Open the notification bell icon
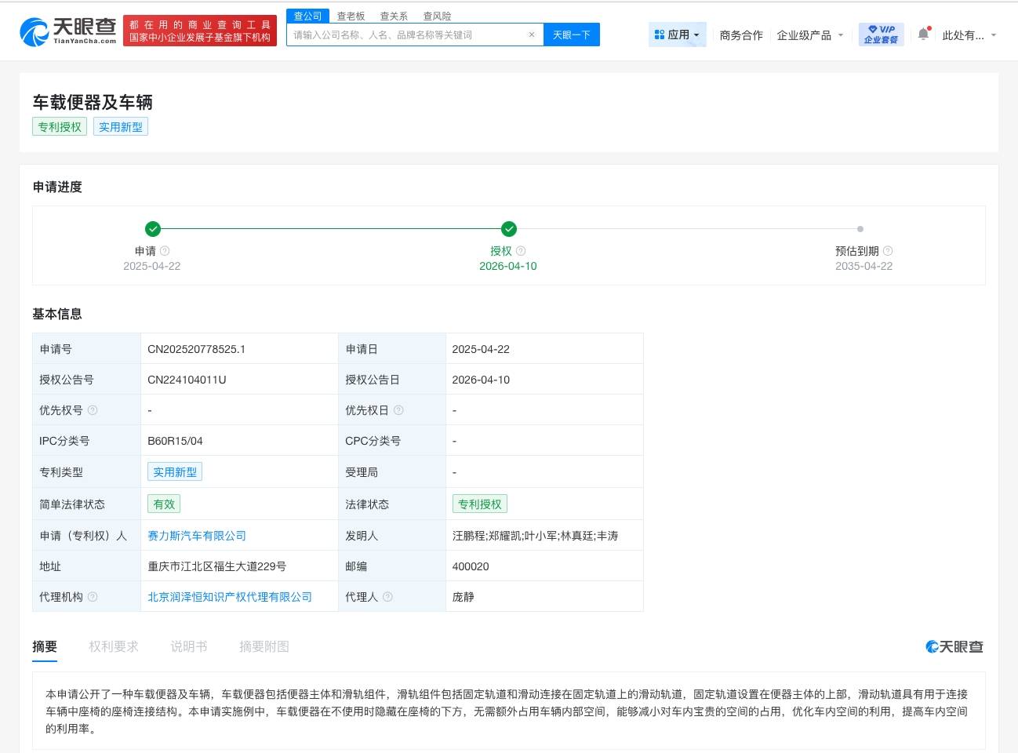Image resolution: width=1018 pixels, height=753 pixels. click(922, 34)
